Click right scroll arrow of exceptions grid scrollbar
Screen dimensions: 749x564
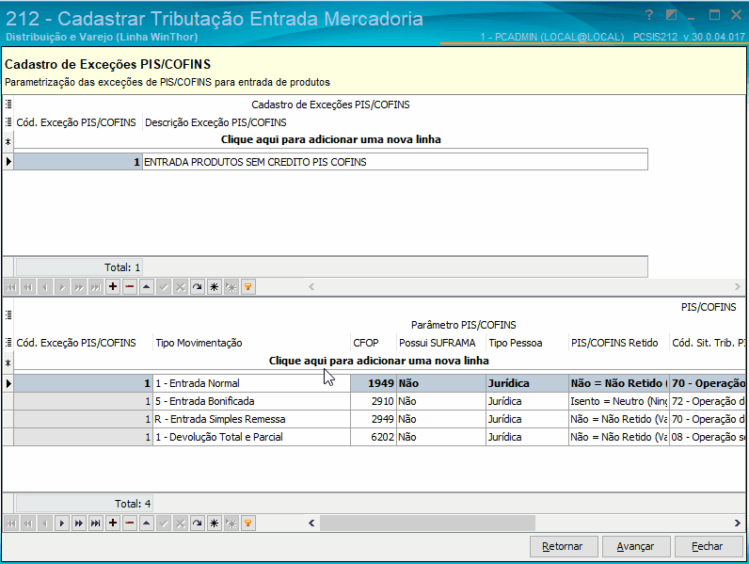point(738,287)
